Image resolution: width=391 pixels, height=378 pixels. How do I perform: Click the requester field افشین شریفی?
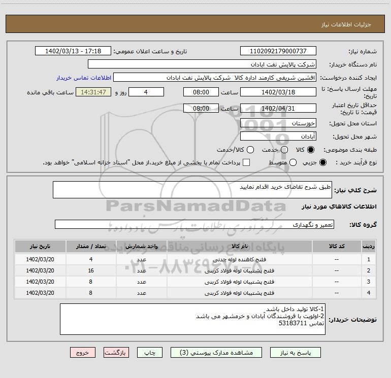(215, 77)
